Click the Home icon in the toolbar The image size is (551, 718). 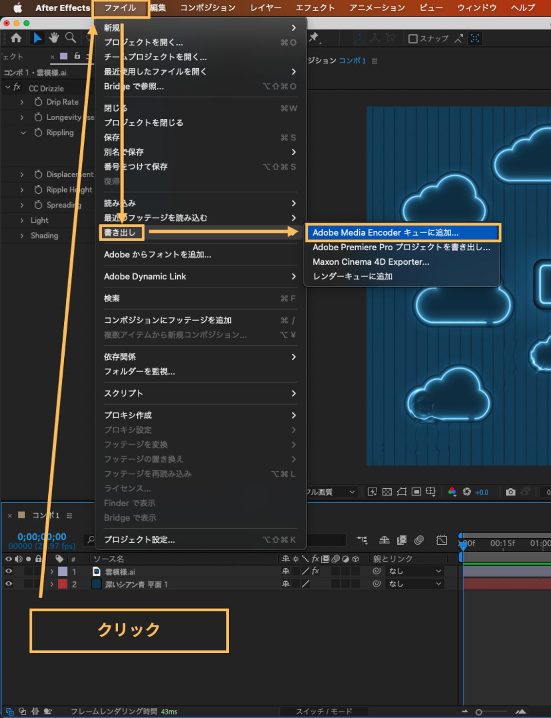(x=16, y=38)
